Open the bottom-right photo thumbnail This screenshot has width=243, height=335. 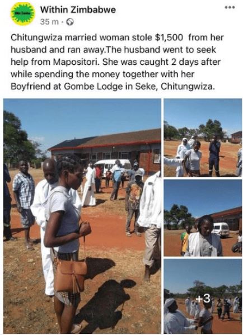203,296
